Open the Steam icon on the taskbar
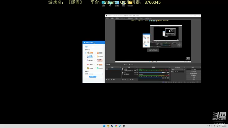This screenshot has height=128, width=228. pos(112,126)
